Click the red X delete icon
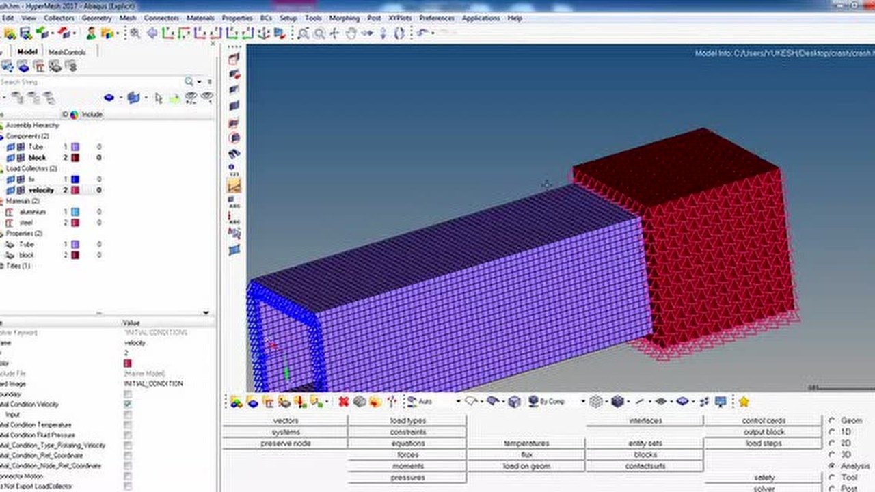Screen dimensions: 875x492 (343, 402)
